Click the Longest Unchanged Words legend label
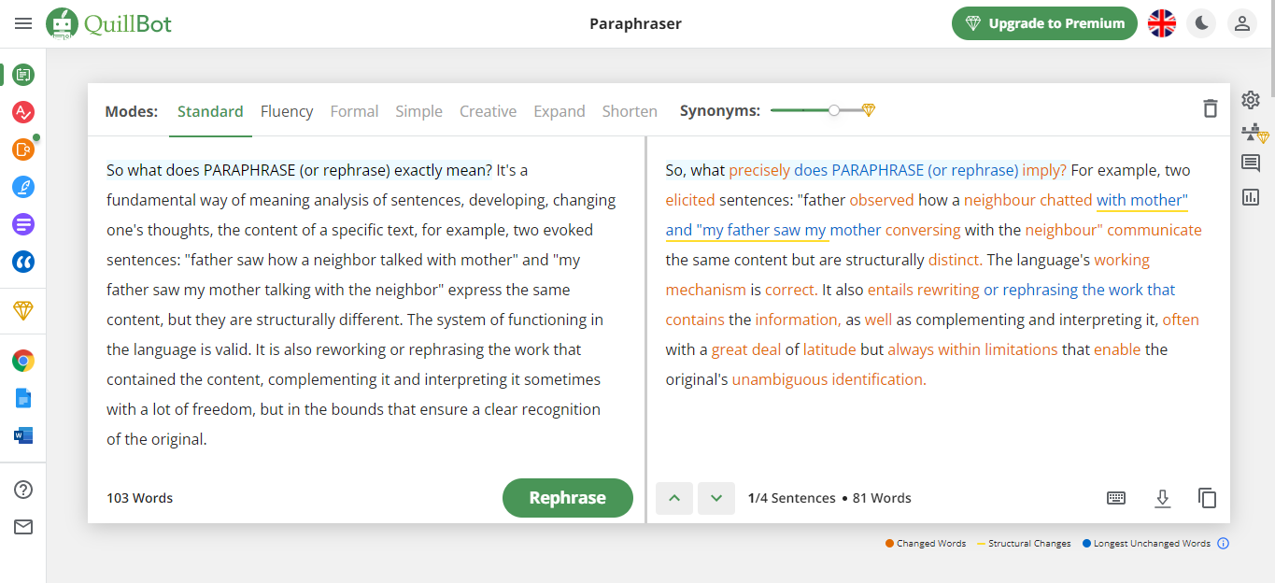Screen dimensions: 1275x583 [1152, 544]
